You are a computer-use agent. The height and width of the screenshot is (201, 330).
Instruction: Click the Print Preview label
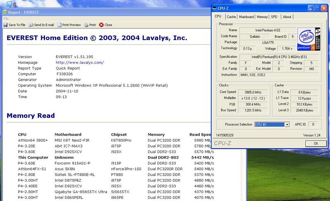[x=71, y=25]
